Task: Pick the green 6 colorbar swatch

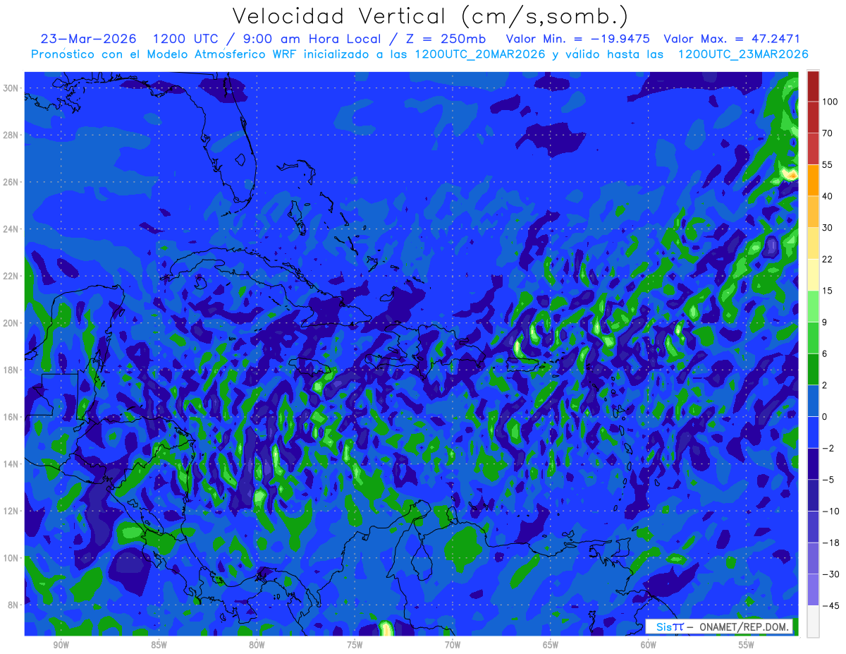Action: [813, 337]
